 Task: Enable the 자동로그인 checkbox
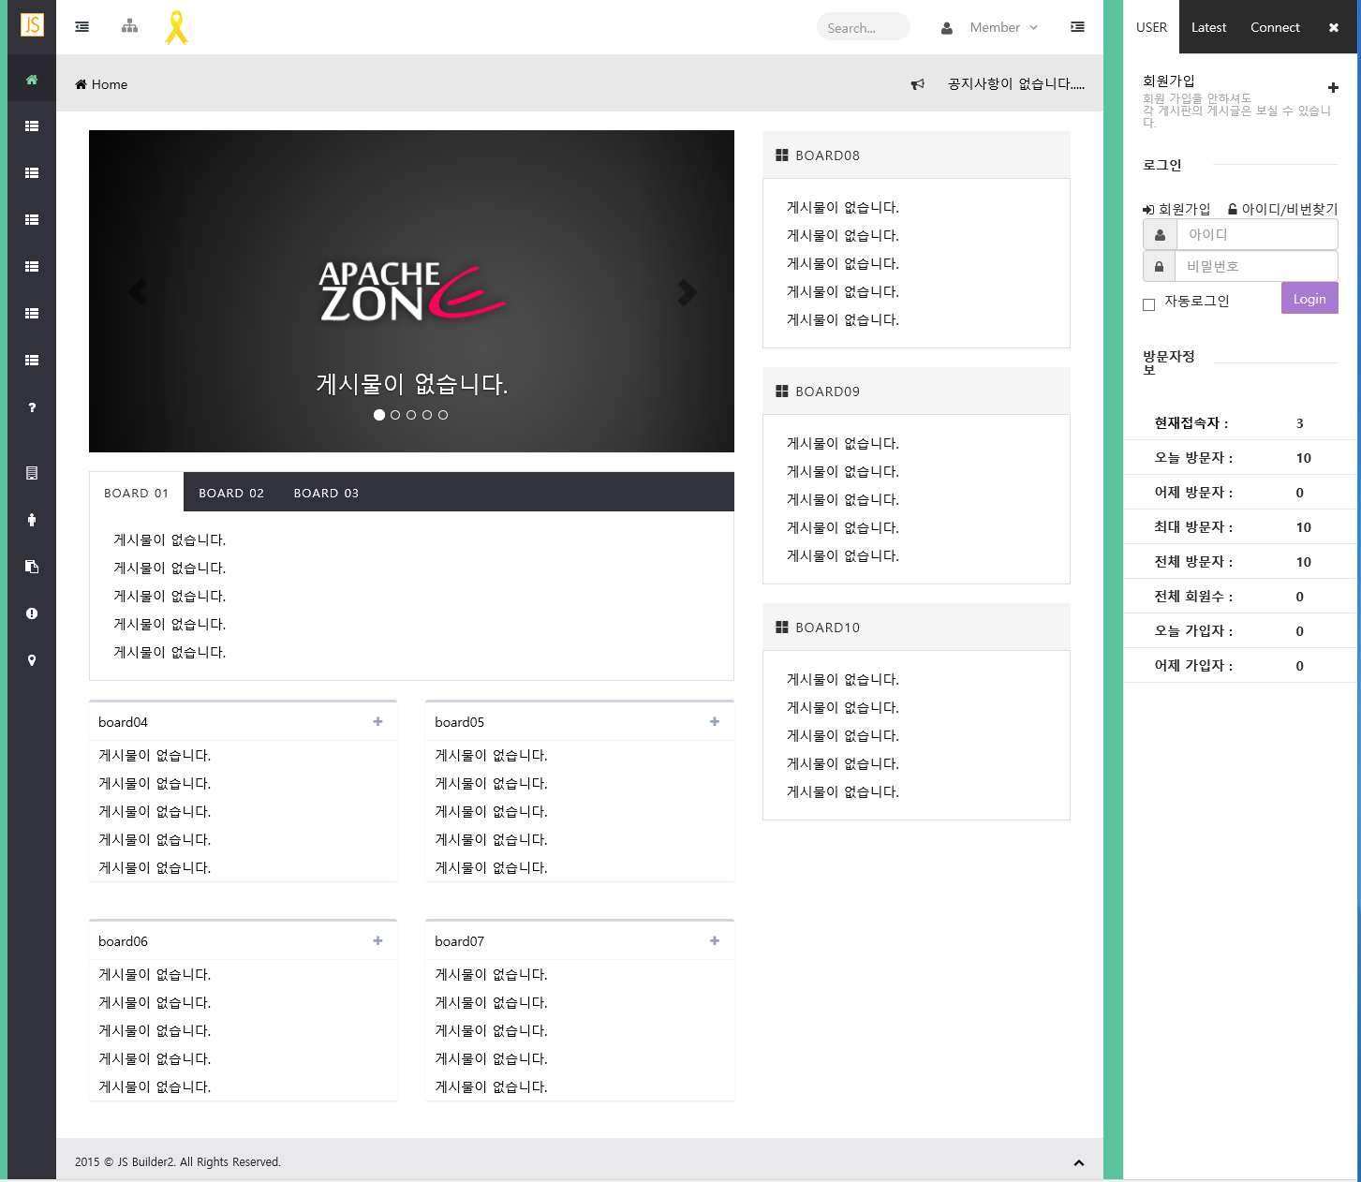click(x=1148, y=304)
